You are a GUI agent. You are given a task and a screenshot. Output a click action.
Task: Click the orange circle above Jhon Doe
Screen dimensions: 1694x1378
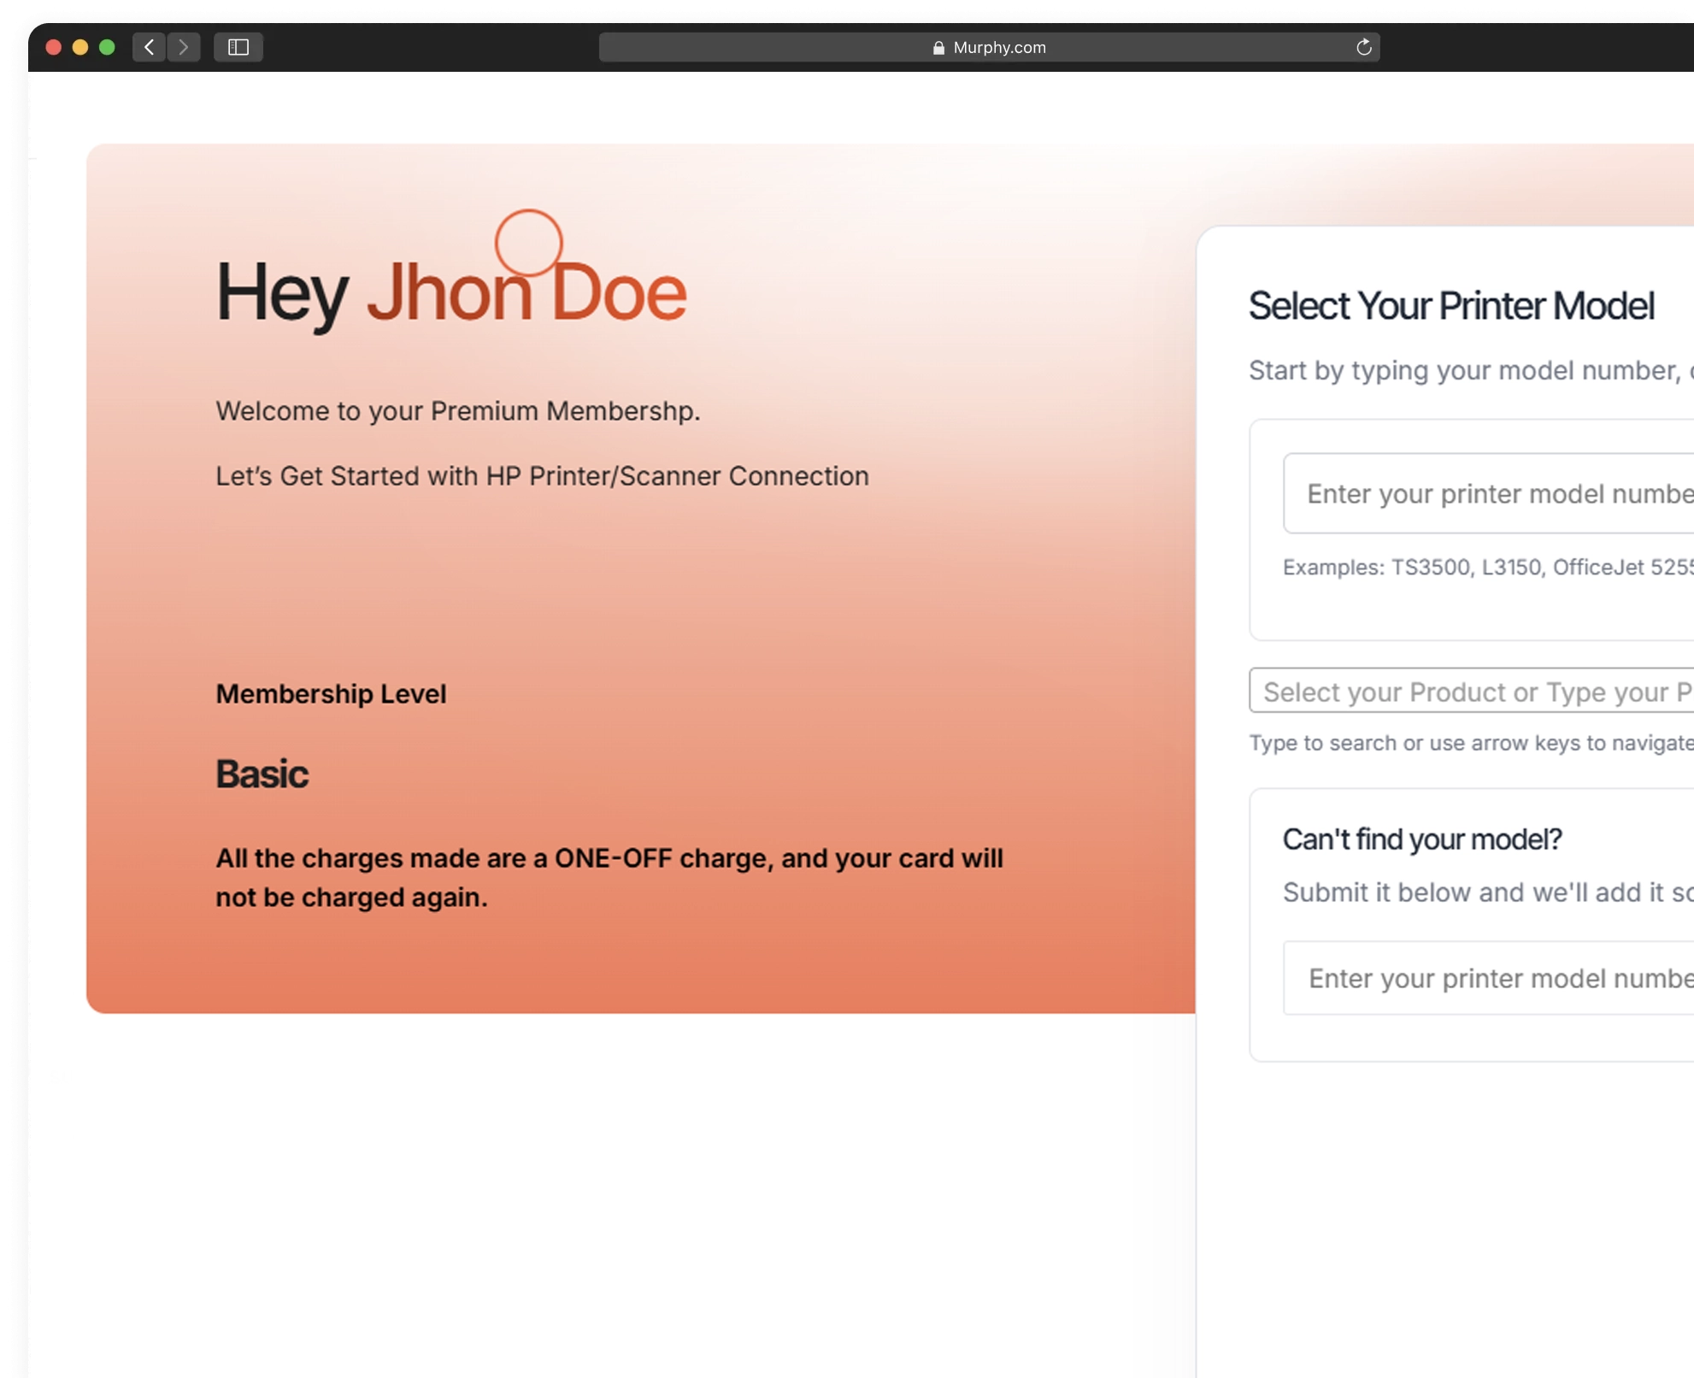coord(528,243)
